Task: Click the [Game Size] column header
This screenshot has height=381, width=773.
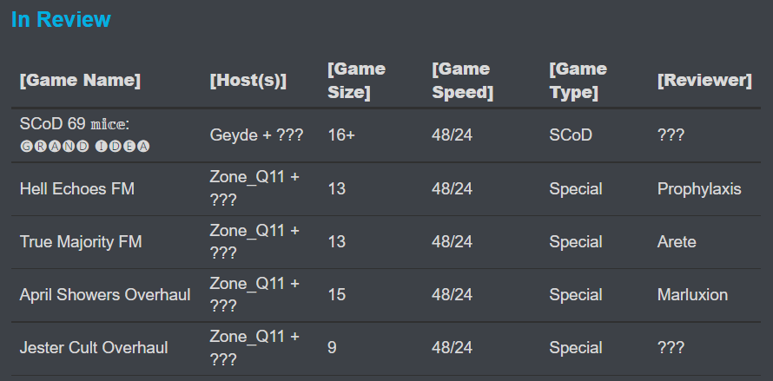Action: [x=356, y=80]
